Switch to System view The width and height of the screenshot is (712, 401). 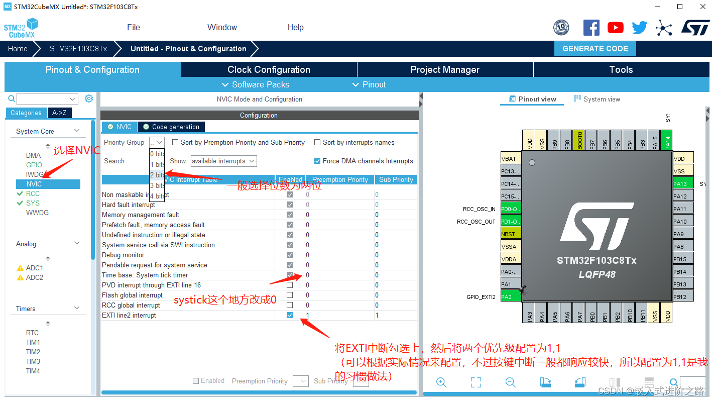point(597,99)
